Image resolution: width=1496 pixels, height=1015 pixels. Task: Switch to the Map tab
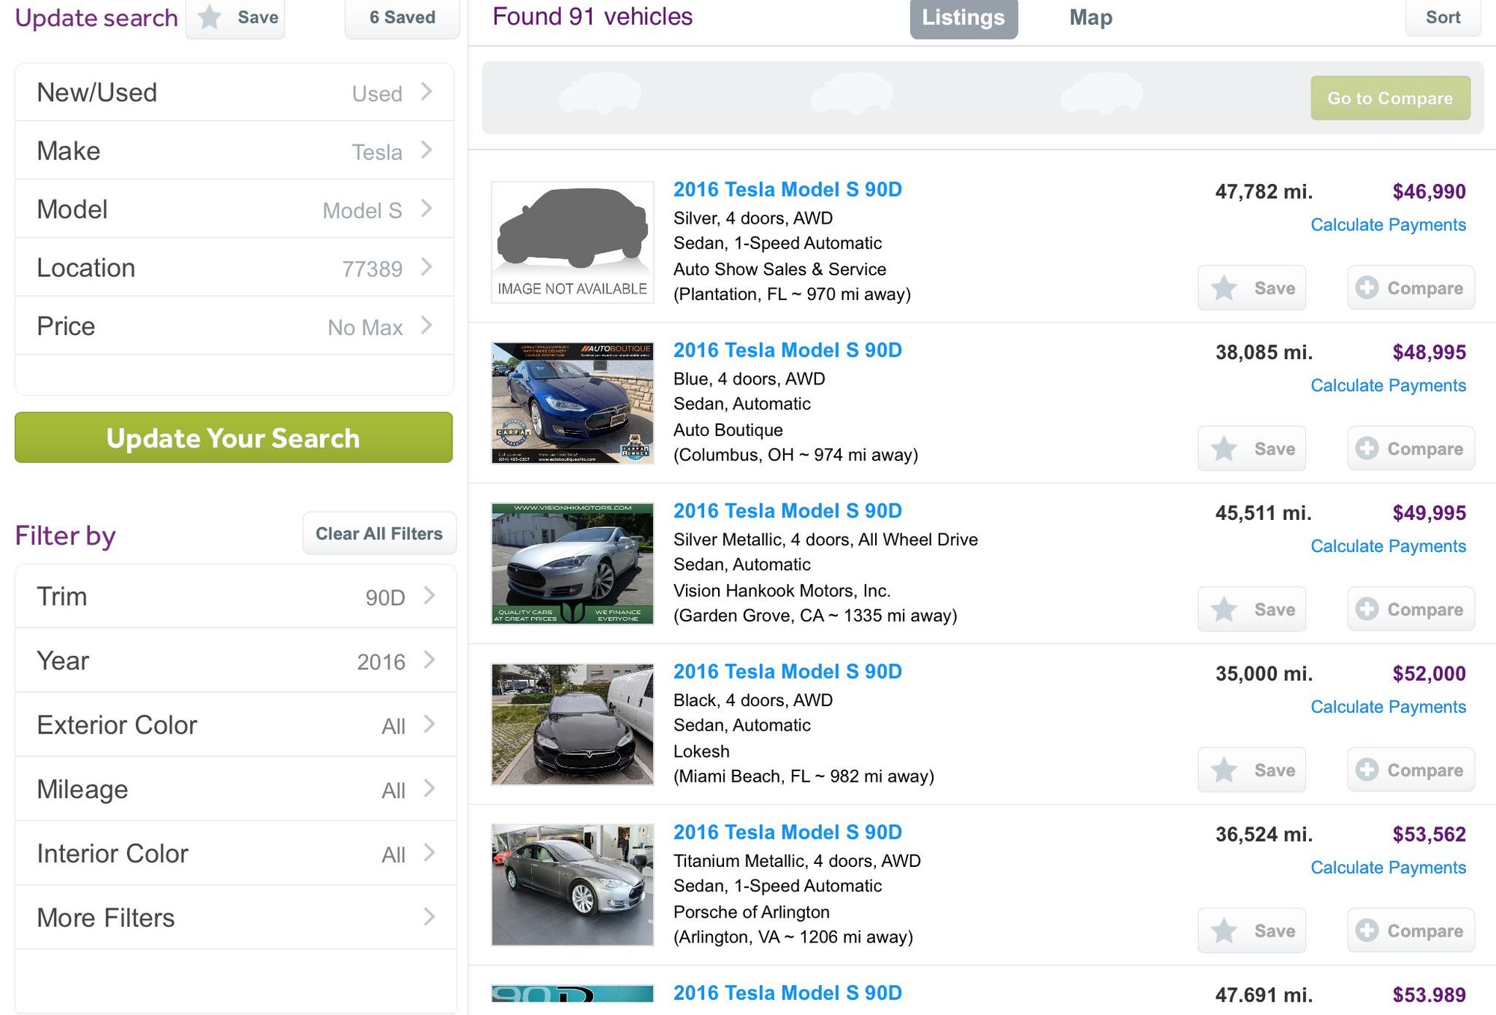(1090, 17)
